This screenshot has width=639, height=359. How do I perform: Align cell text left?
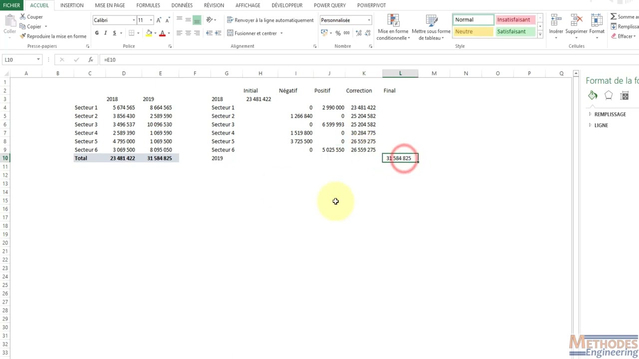(x=179, y=33)
